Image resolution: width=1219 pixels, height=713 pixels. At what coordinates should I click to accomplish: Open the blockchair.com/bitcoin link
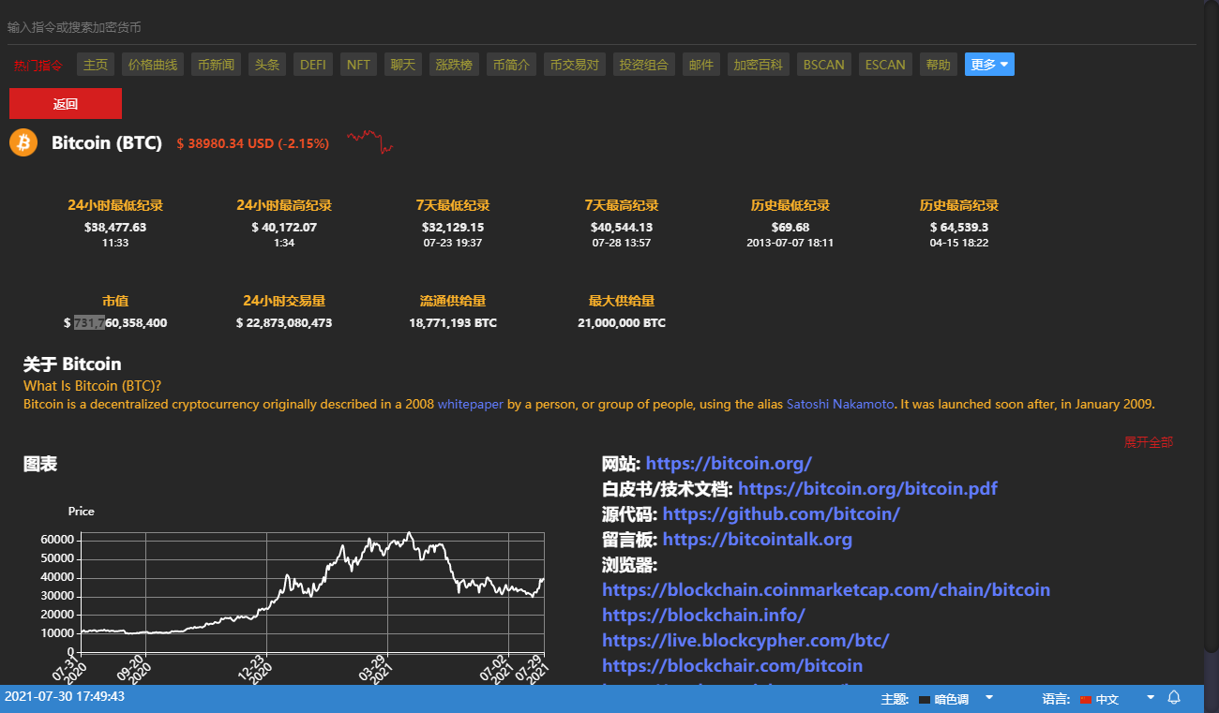pyautogui.click(x=732, y=665)
